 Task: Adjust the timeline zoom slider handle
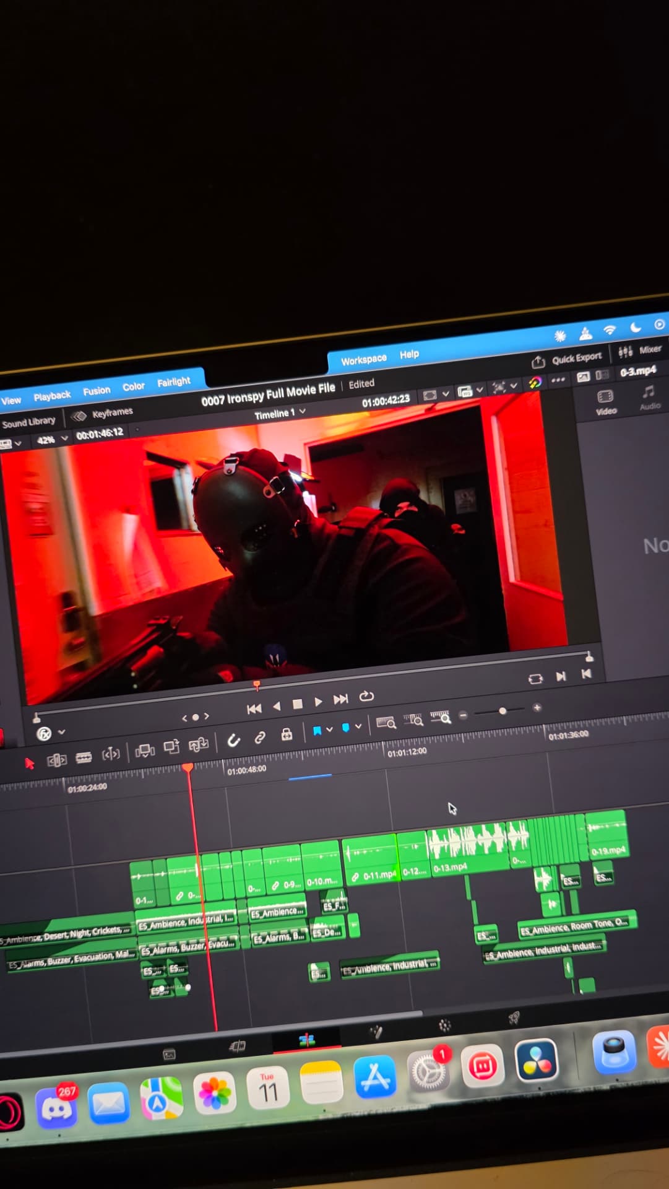click(503, 711)
